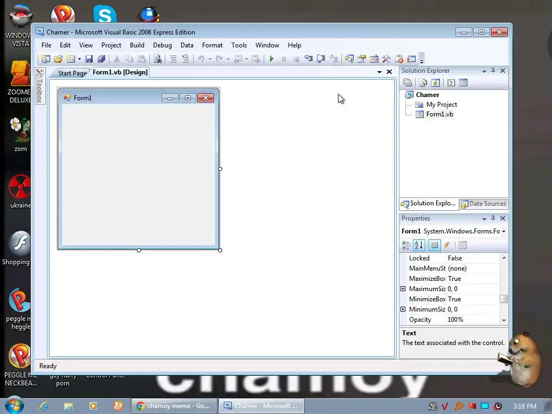The height and width of the screenshot is (414, 552).
Task: Open the Object Browser toolbar icon
Action: tap(374, 59)
